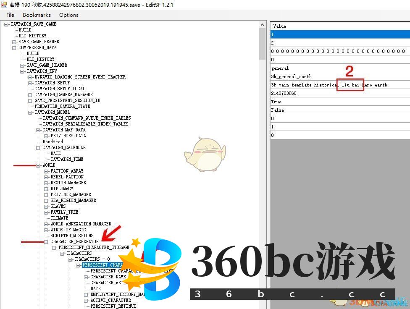
Task: Select the SCRIPTED_MISSIONS tree item
Action: click(x=72, y=236)
